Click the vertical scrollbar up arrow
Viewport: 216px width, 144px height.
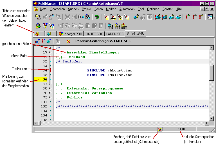pyautogui.click(x=211, y=48)
